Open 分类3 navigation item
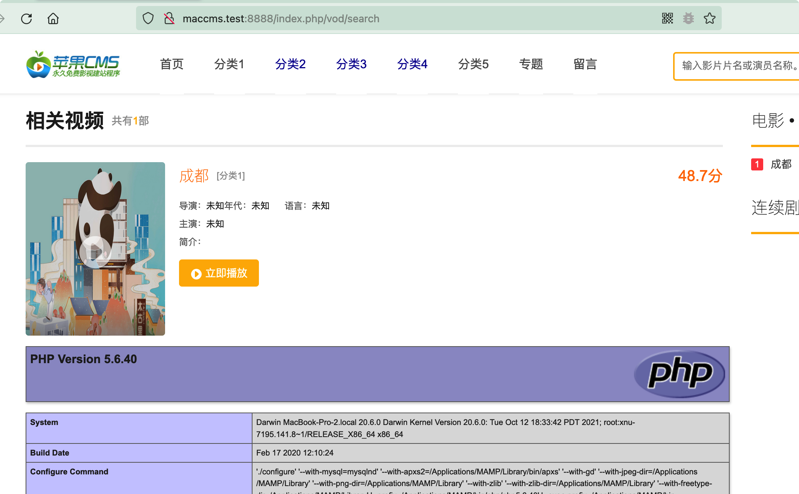Screen dimensions: 799x494 (352, 64)
